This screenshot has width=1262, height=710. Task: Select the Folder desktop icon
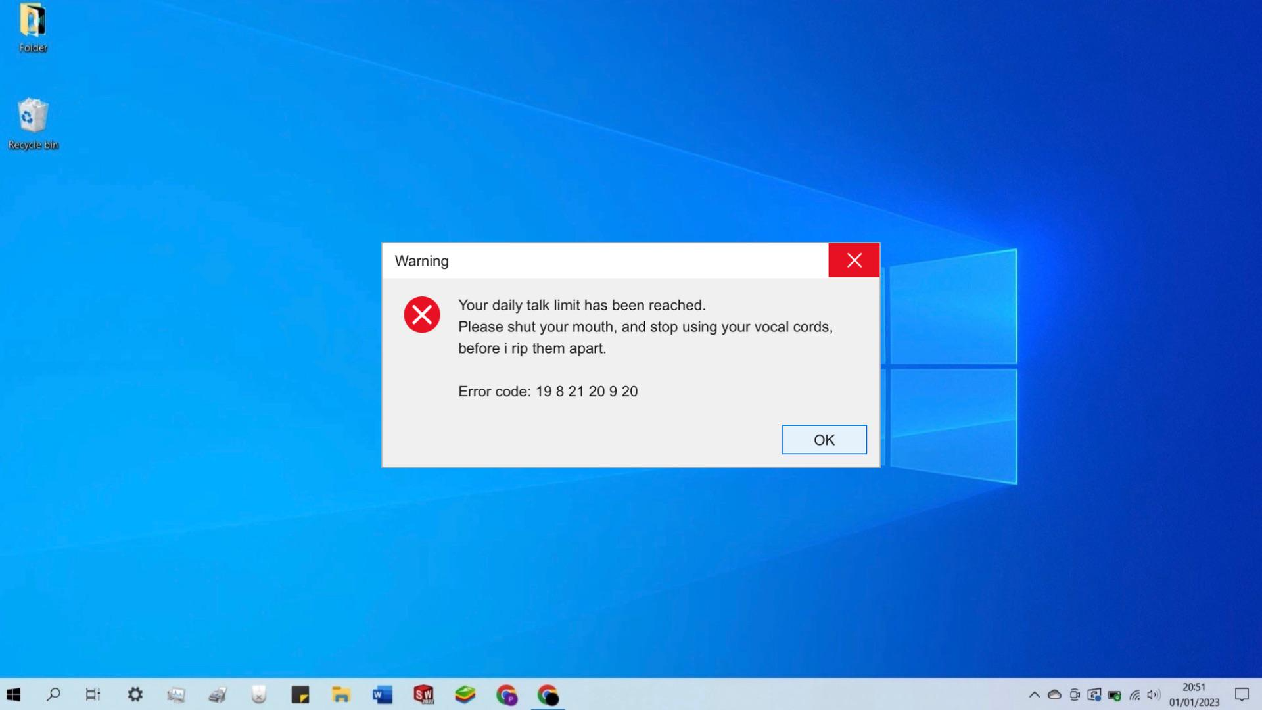pyautogui.click(x=33, y=28)
